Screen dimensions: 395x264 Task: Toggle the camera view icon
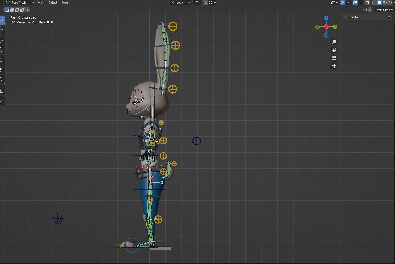coord(334,58)
